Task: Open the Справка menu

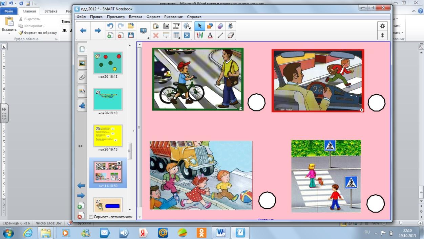Action: [x=194, y=17]
